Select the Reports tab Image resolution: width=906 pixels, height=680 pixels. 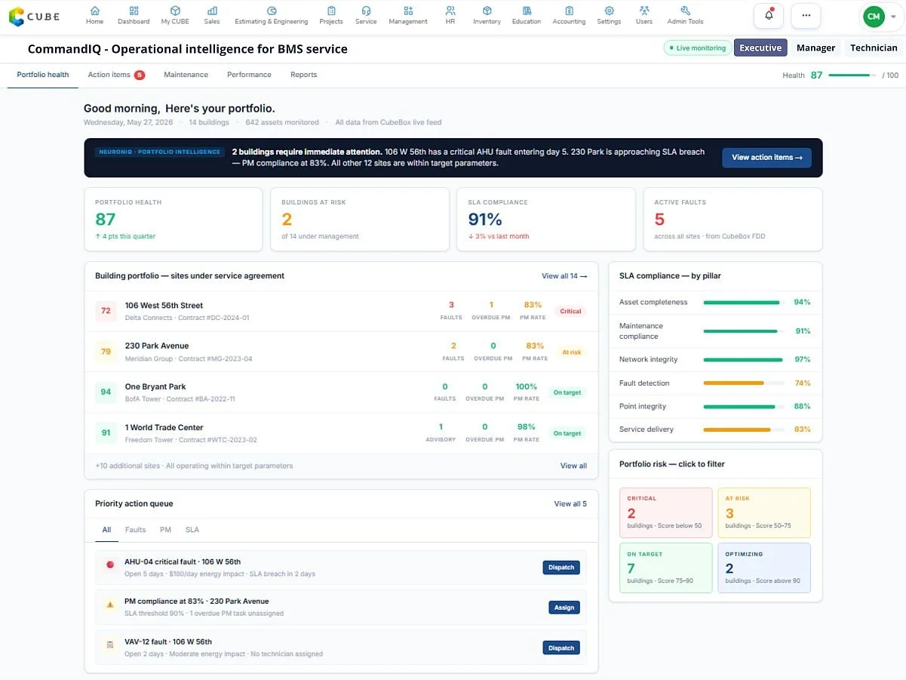tap(303, 75)
